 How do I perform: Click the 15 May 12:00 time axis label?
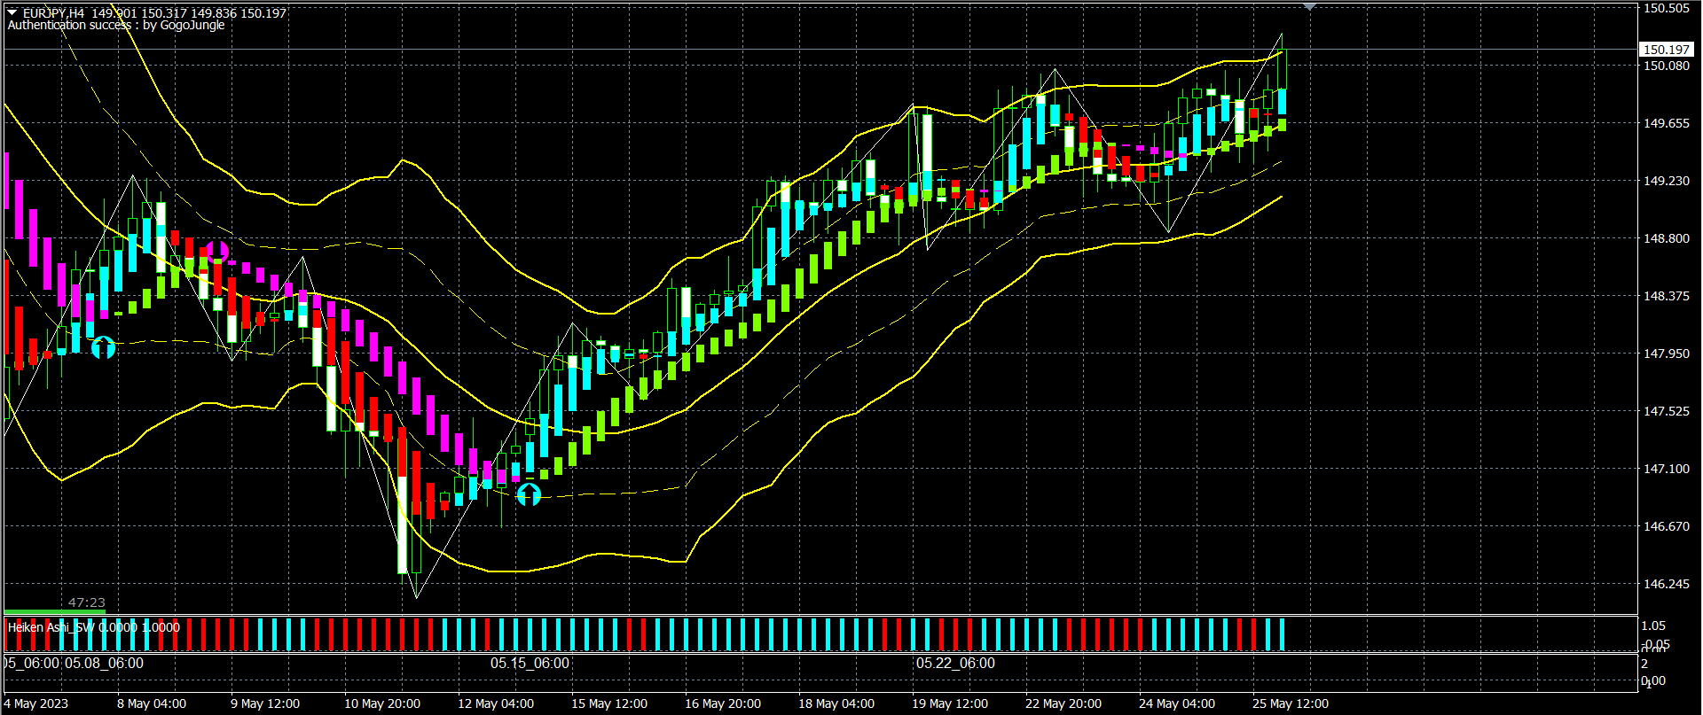pos(608,703)
